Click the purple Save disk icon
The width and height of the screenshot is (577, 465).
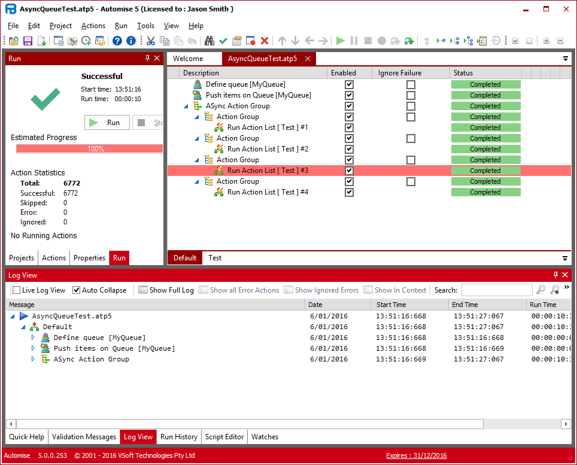(x=28, y=41)
